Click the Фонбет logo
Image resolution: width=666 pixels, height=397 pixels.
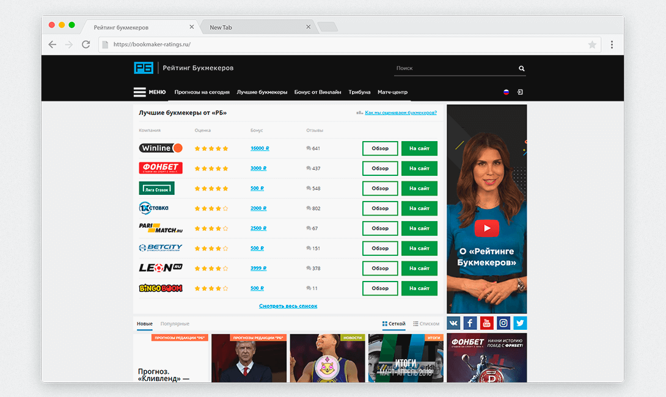161,168
